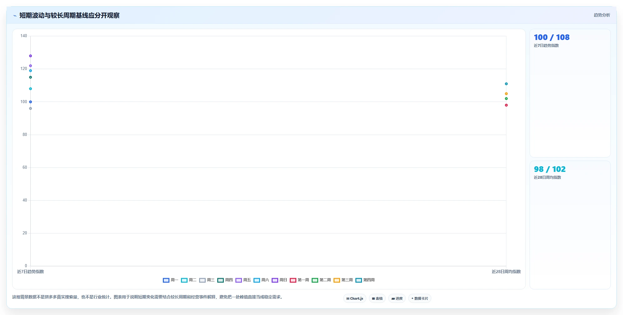The width and height of the screenshot is (623, 315).
Task: Toggle the 周四 legend entry
Action: [x=225, y=280]
